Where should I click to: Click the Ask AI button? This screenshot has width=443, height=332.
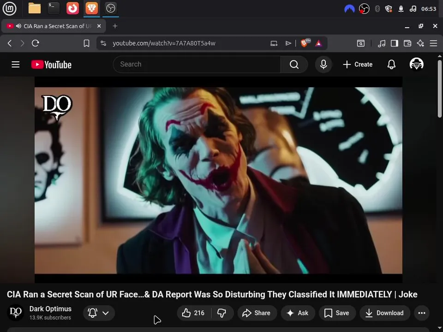[x=298, y=313]
